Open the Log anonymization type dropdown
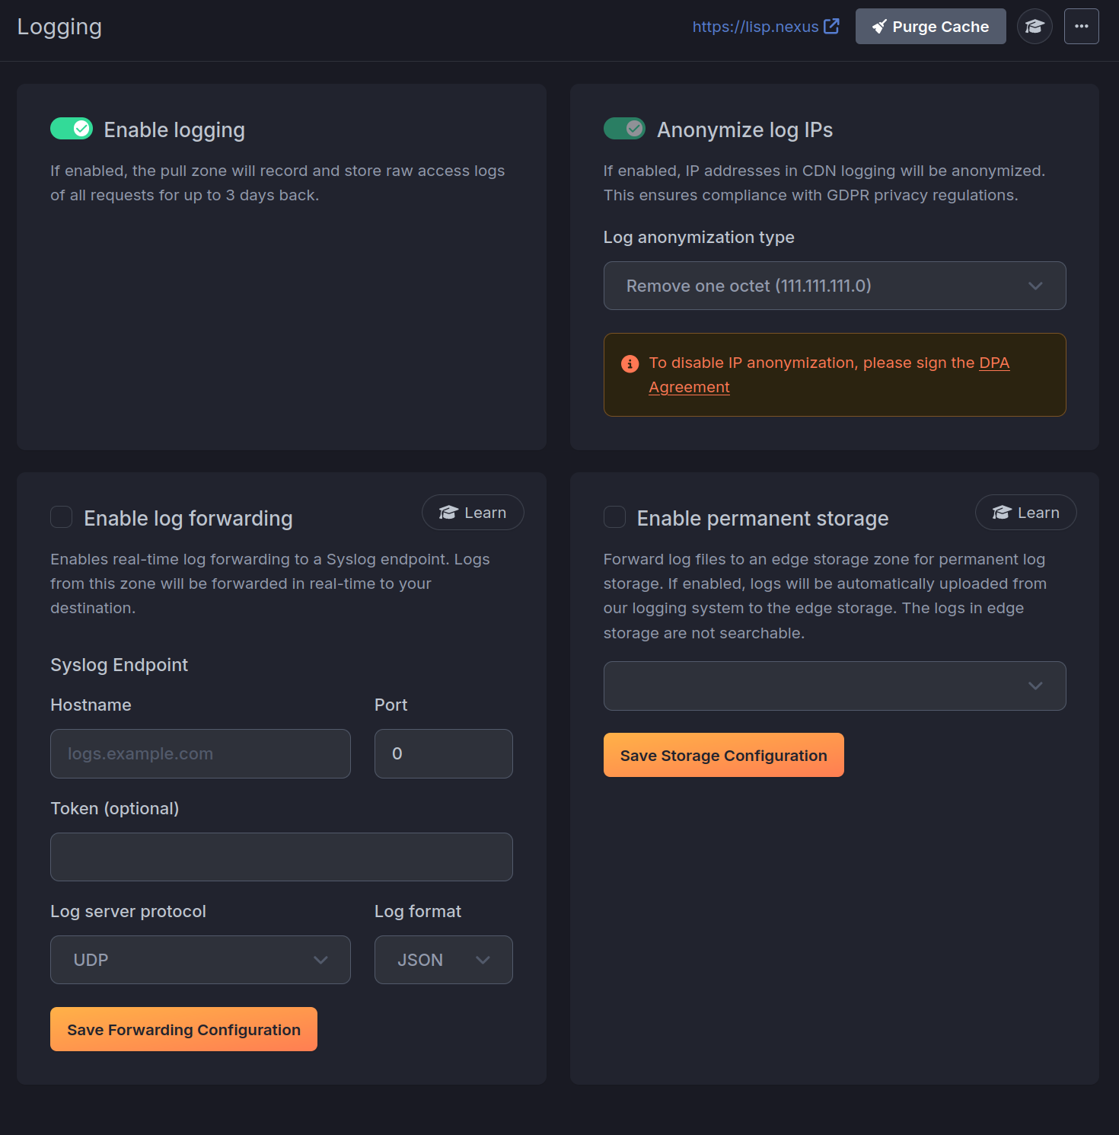This screenshot has width=1119, height=1135. [x=834, y=286]
